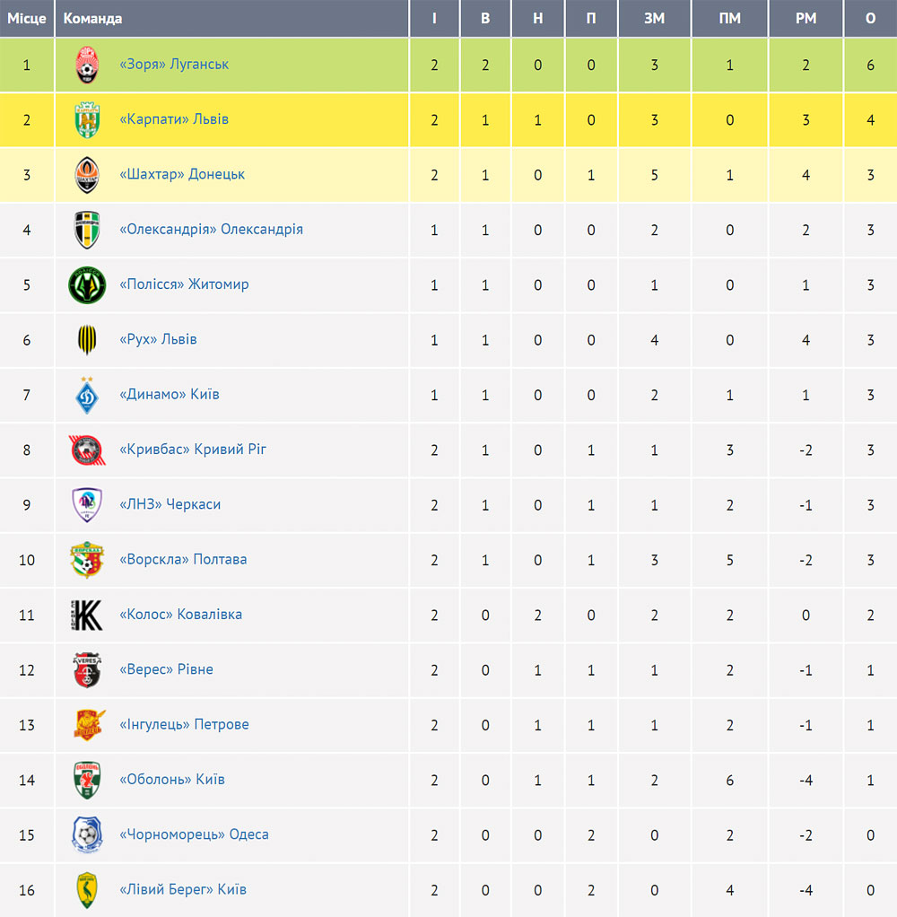Click the Kolos Kovalivka K logo

click(87, 616)
